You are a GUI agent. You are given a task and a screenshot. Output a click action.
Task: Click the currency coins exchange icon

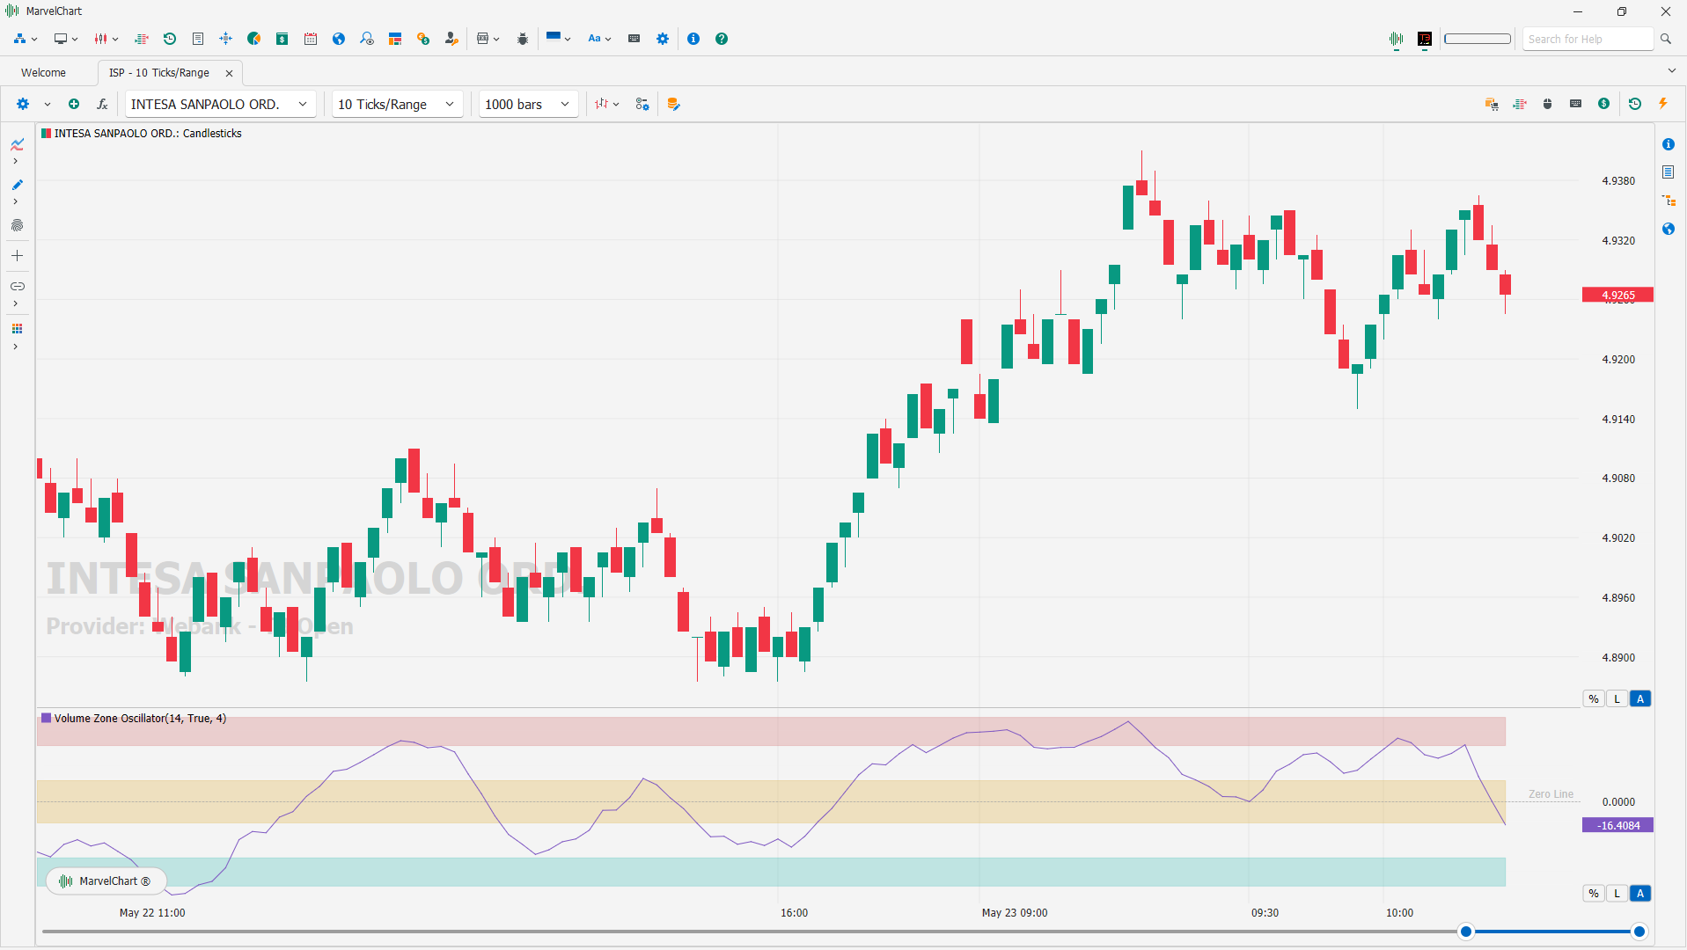(x=423, y=39)
